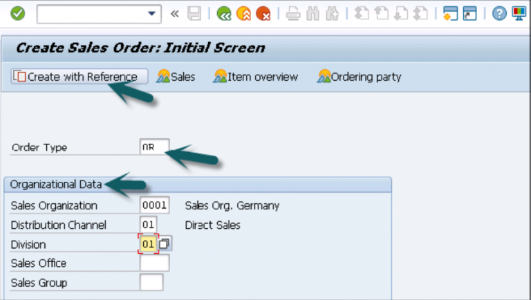
Task: Open the Division value help button
Action: tap(165, 244)
